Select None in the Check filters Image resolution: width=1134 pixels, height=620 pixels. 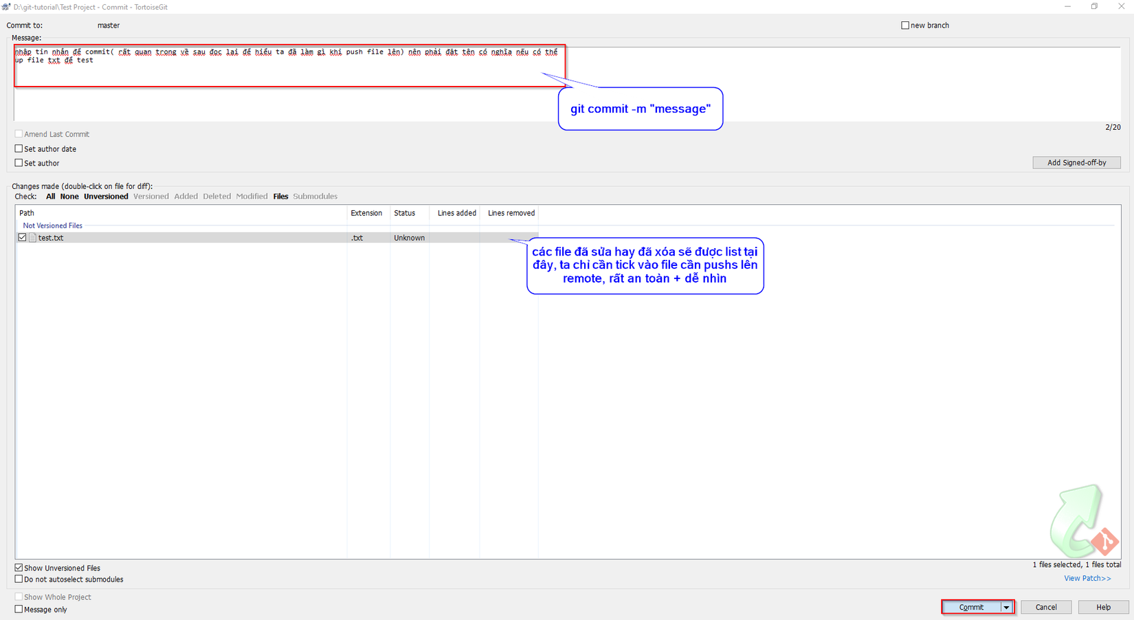[69, 197]
